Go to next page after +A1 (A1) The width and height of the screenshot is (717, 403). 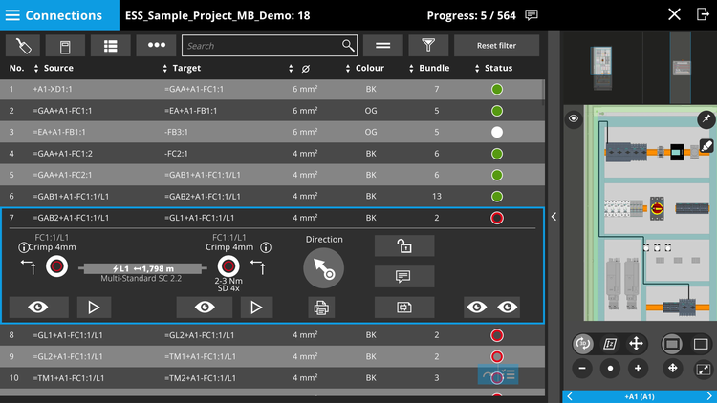pyautogui.click(x=708, y=395)
